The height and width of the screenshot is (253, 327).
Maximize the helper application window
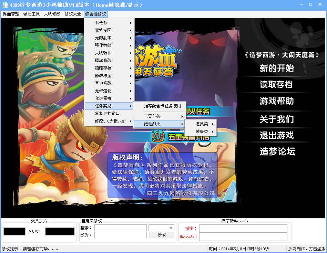[310, 4]
